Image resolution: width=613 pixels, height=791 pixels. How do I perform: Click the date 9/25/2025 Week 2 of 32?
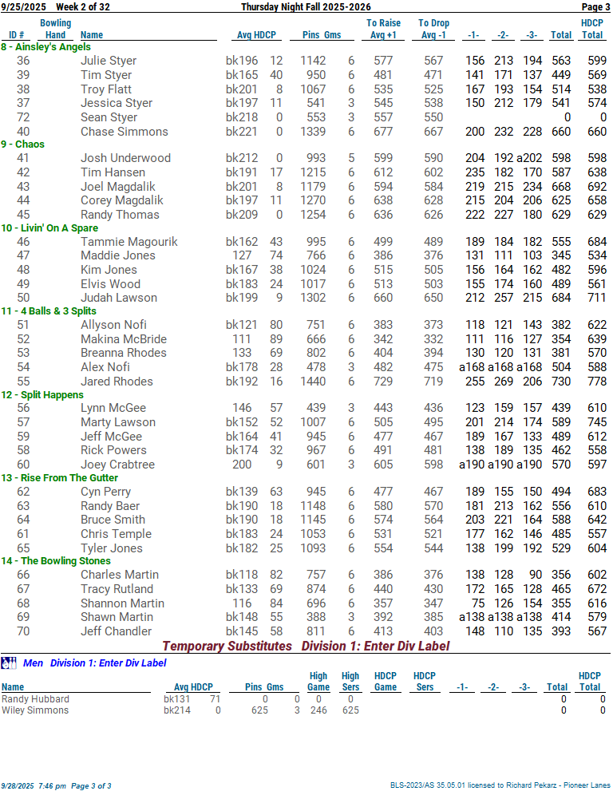(56, 6)
